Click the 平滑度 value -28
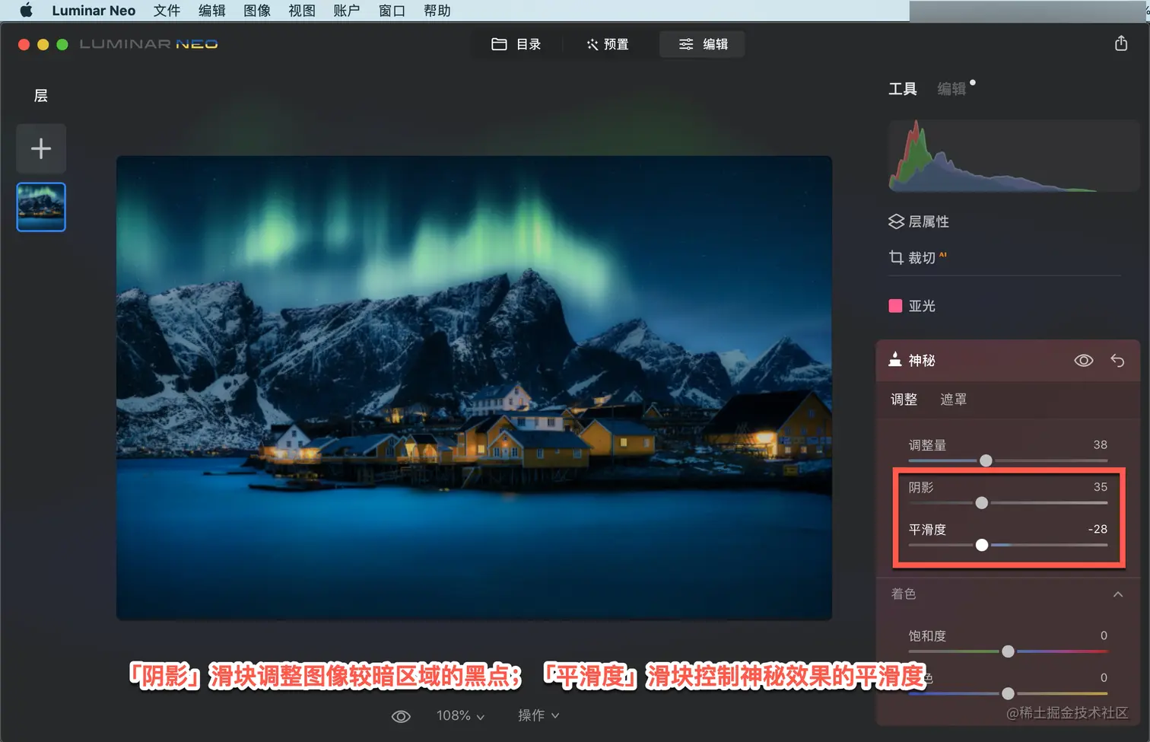The height and width of the screenshot is (742, 1150). click(x=1098, y=529)
